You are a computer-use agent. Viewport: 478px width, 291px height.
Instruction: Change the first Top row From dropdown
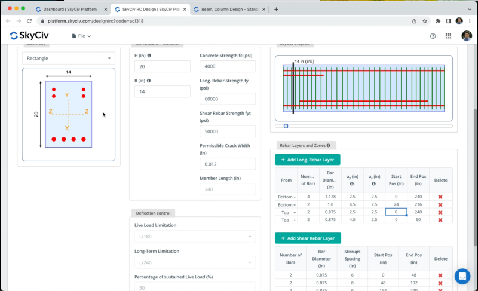click(286, 212)
